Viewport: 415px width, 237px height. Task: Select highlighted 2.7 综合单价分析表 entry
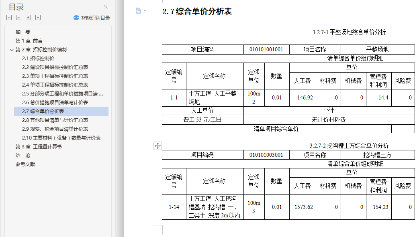(61, 111)
